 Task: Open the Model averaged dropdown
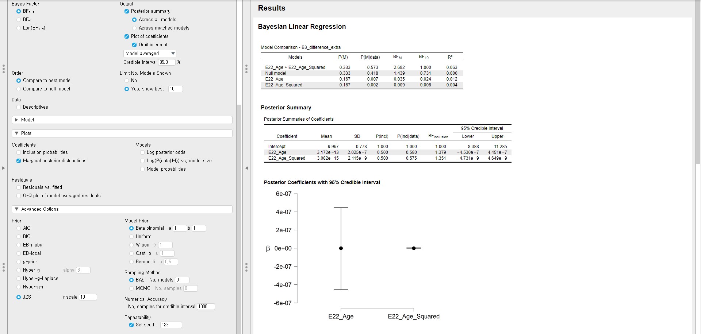tap(150, 54)
